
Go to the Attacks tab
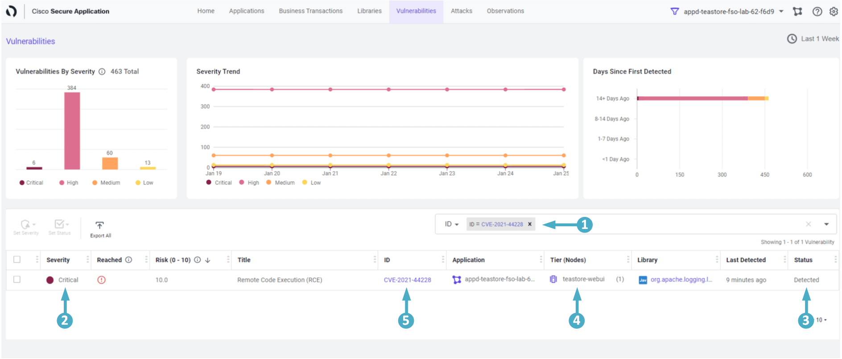[x=461, y=11]
